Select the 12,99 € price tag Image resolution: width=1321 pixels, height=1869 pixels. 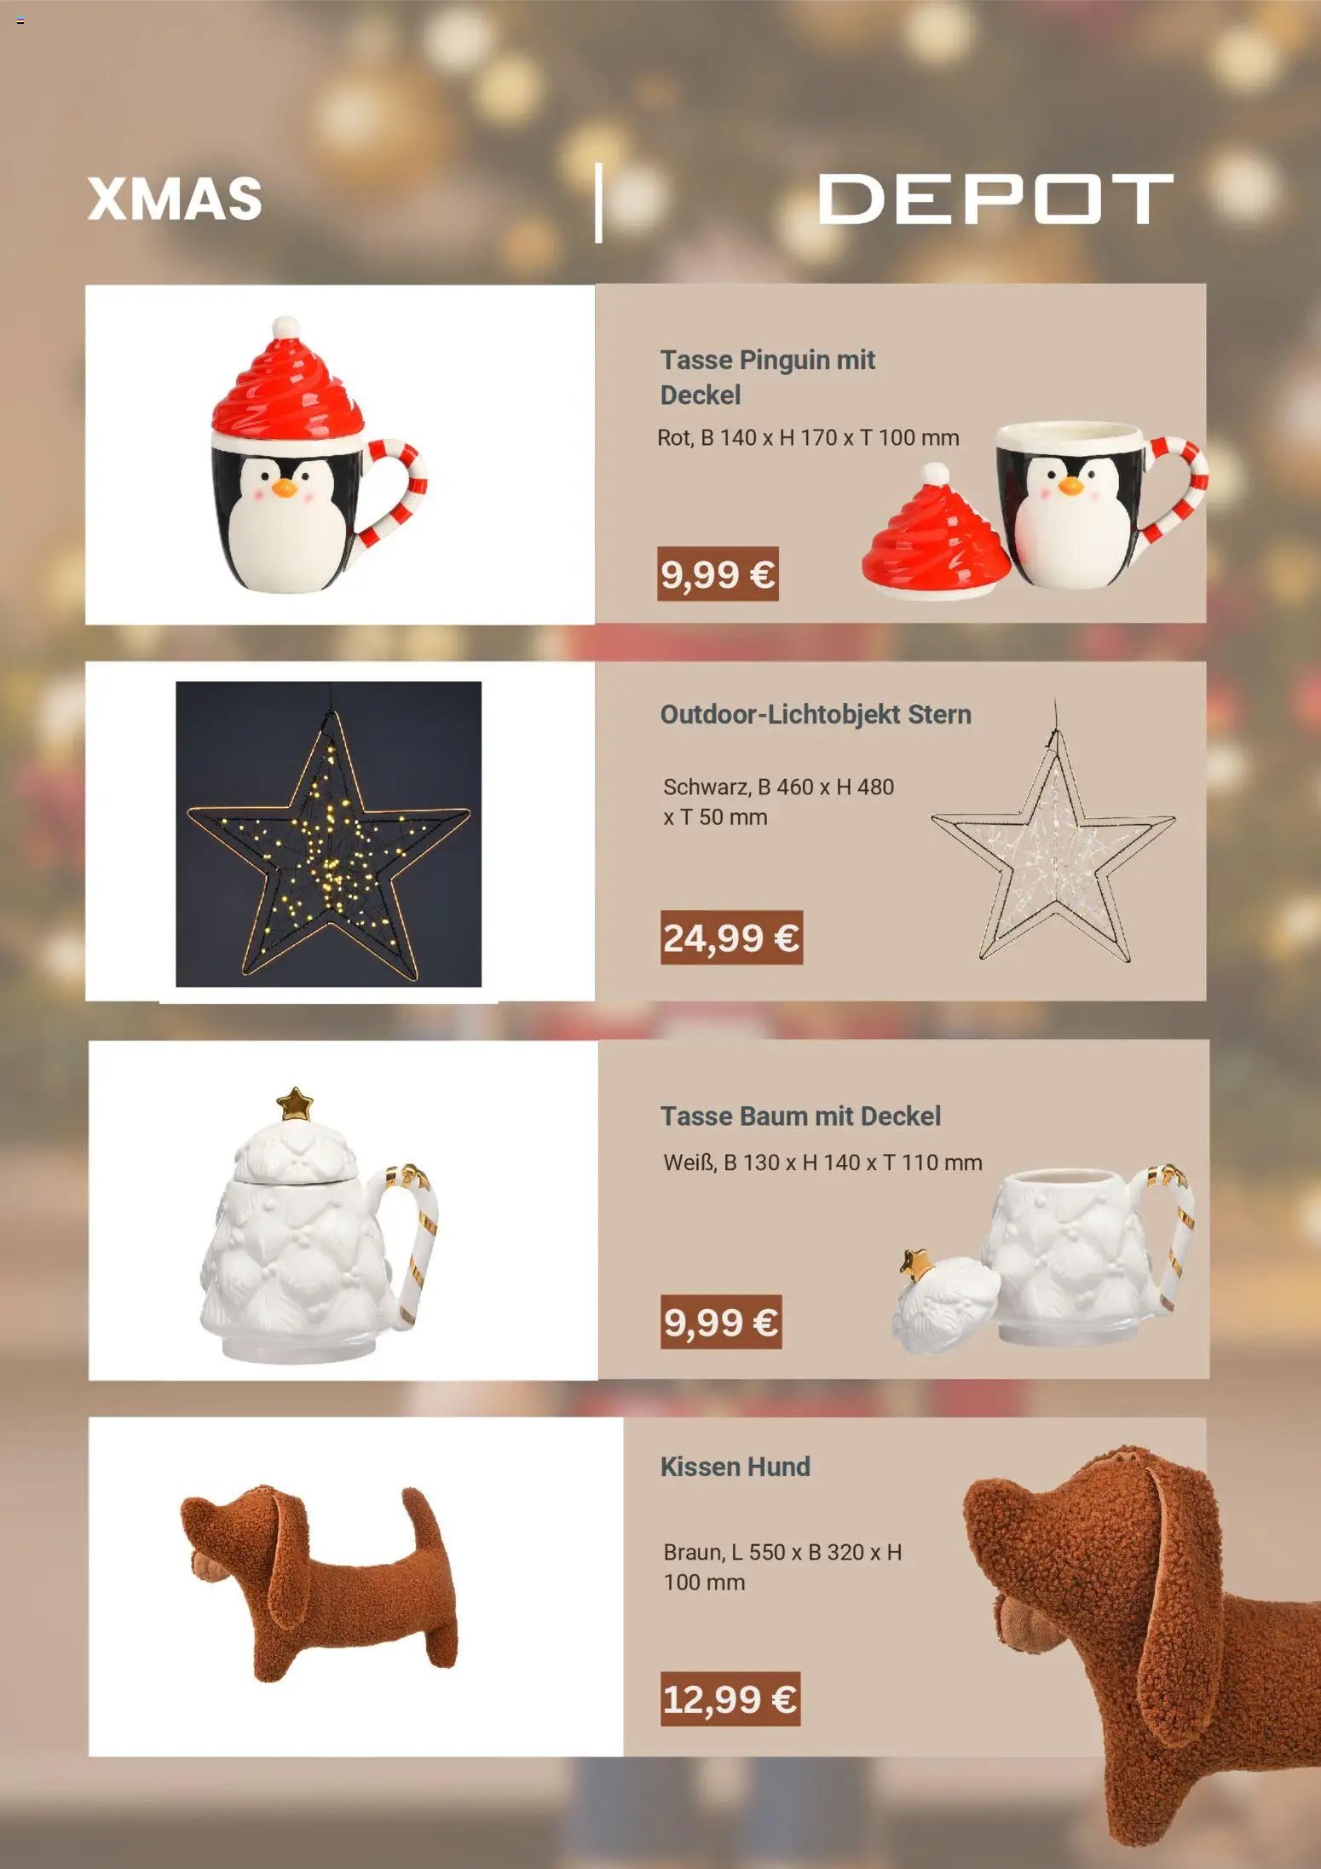pos(730,1699)
